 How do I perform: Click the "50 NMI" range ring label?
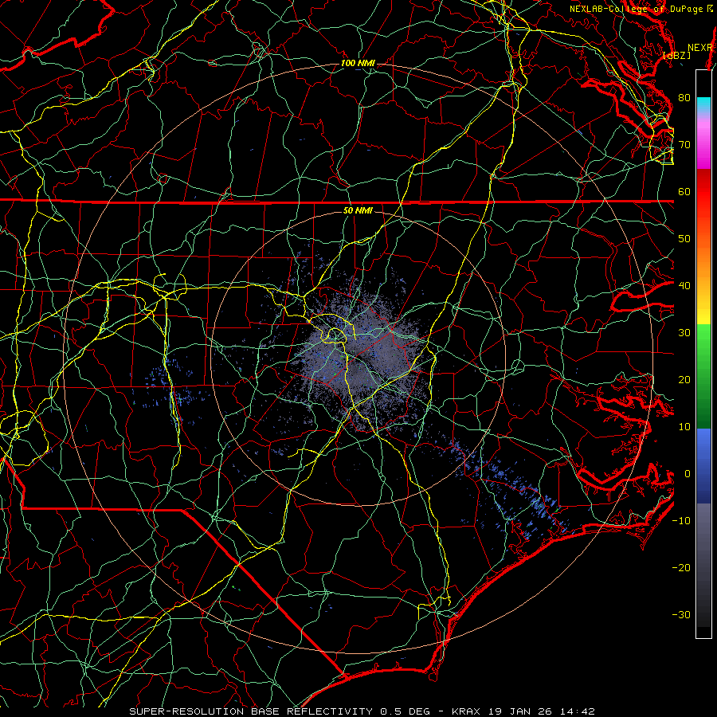coord(358,211)
